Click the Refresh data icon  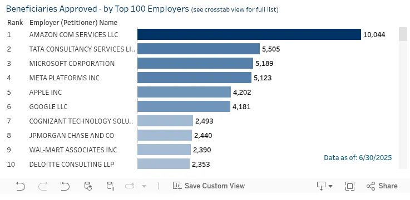click(x=88, y=186)
